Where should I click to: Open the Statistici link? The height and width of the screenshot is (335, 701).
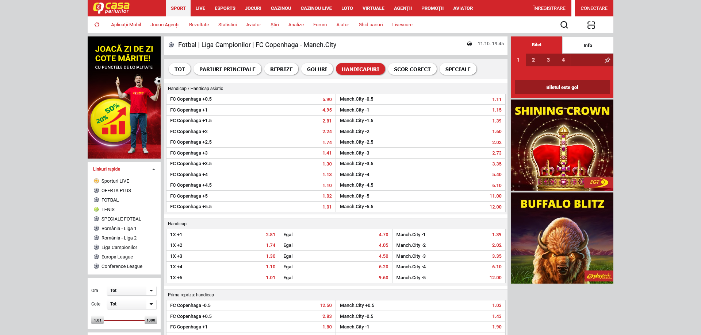[x=227, y=25]
